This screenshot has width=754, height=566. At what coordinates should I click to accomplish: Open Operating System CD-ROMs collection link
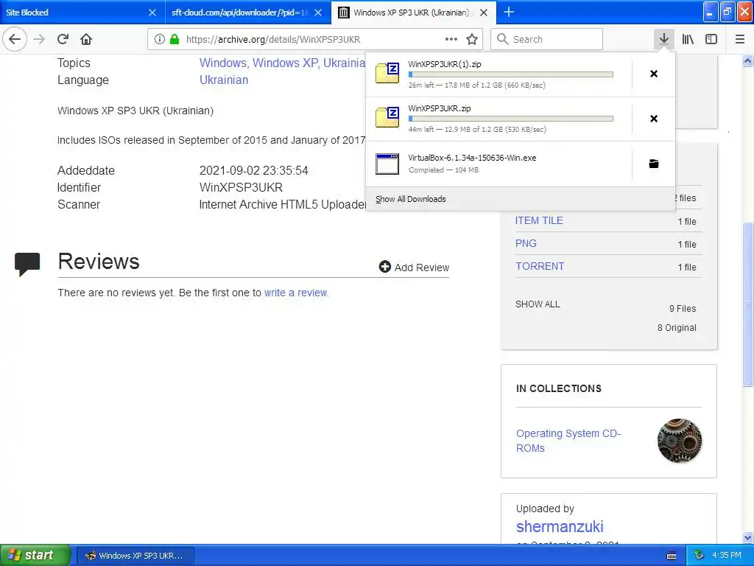pyautogui.click(x=568, y=441)
